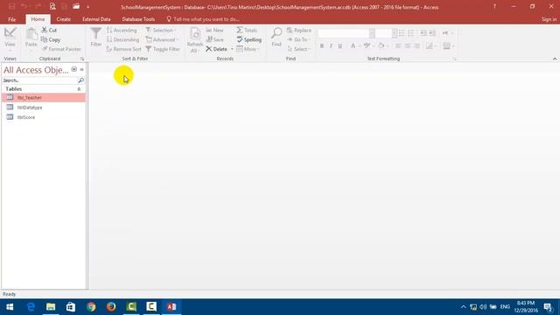Open Windows Start menu
This screenshot has height=315, width=560.
point(10,307)
